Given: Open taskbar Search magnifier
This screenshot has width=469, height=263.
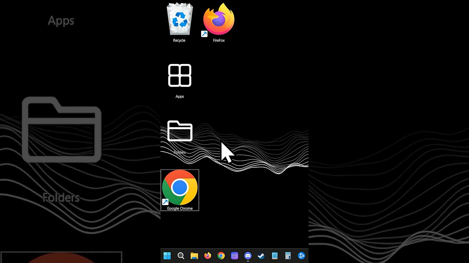Looking at the screenshot, I should [x=181, y=256].
